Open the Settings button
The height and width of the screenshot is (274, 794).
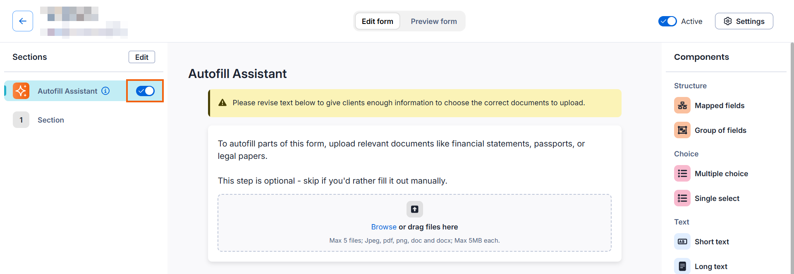coord(744,21)
